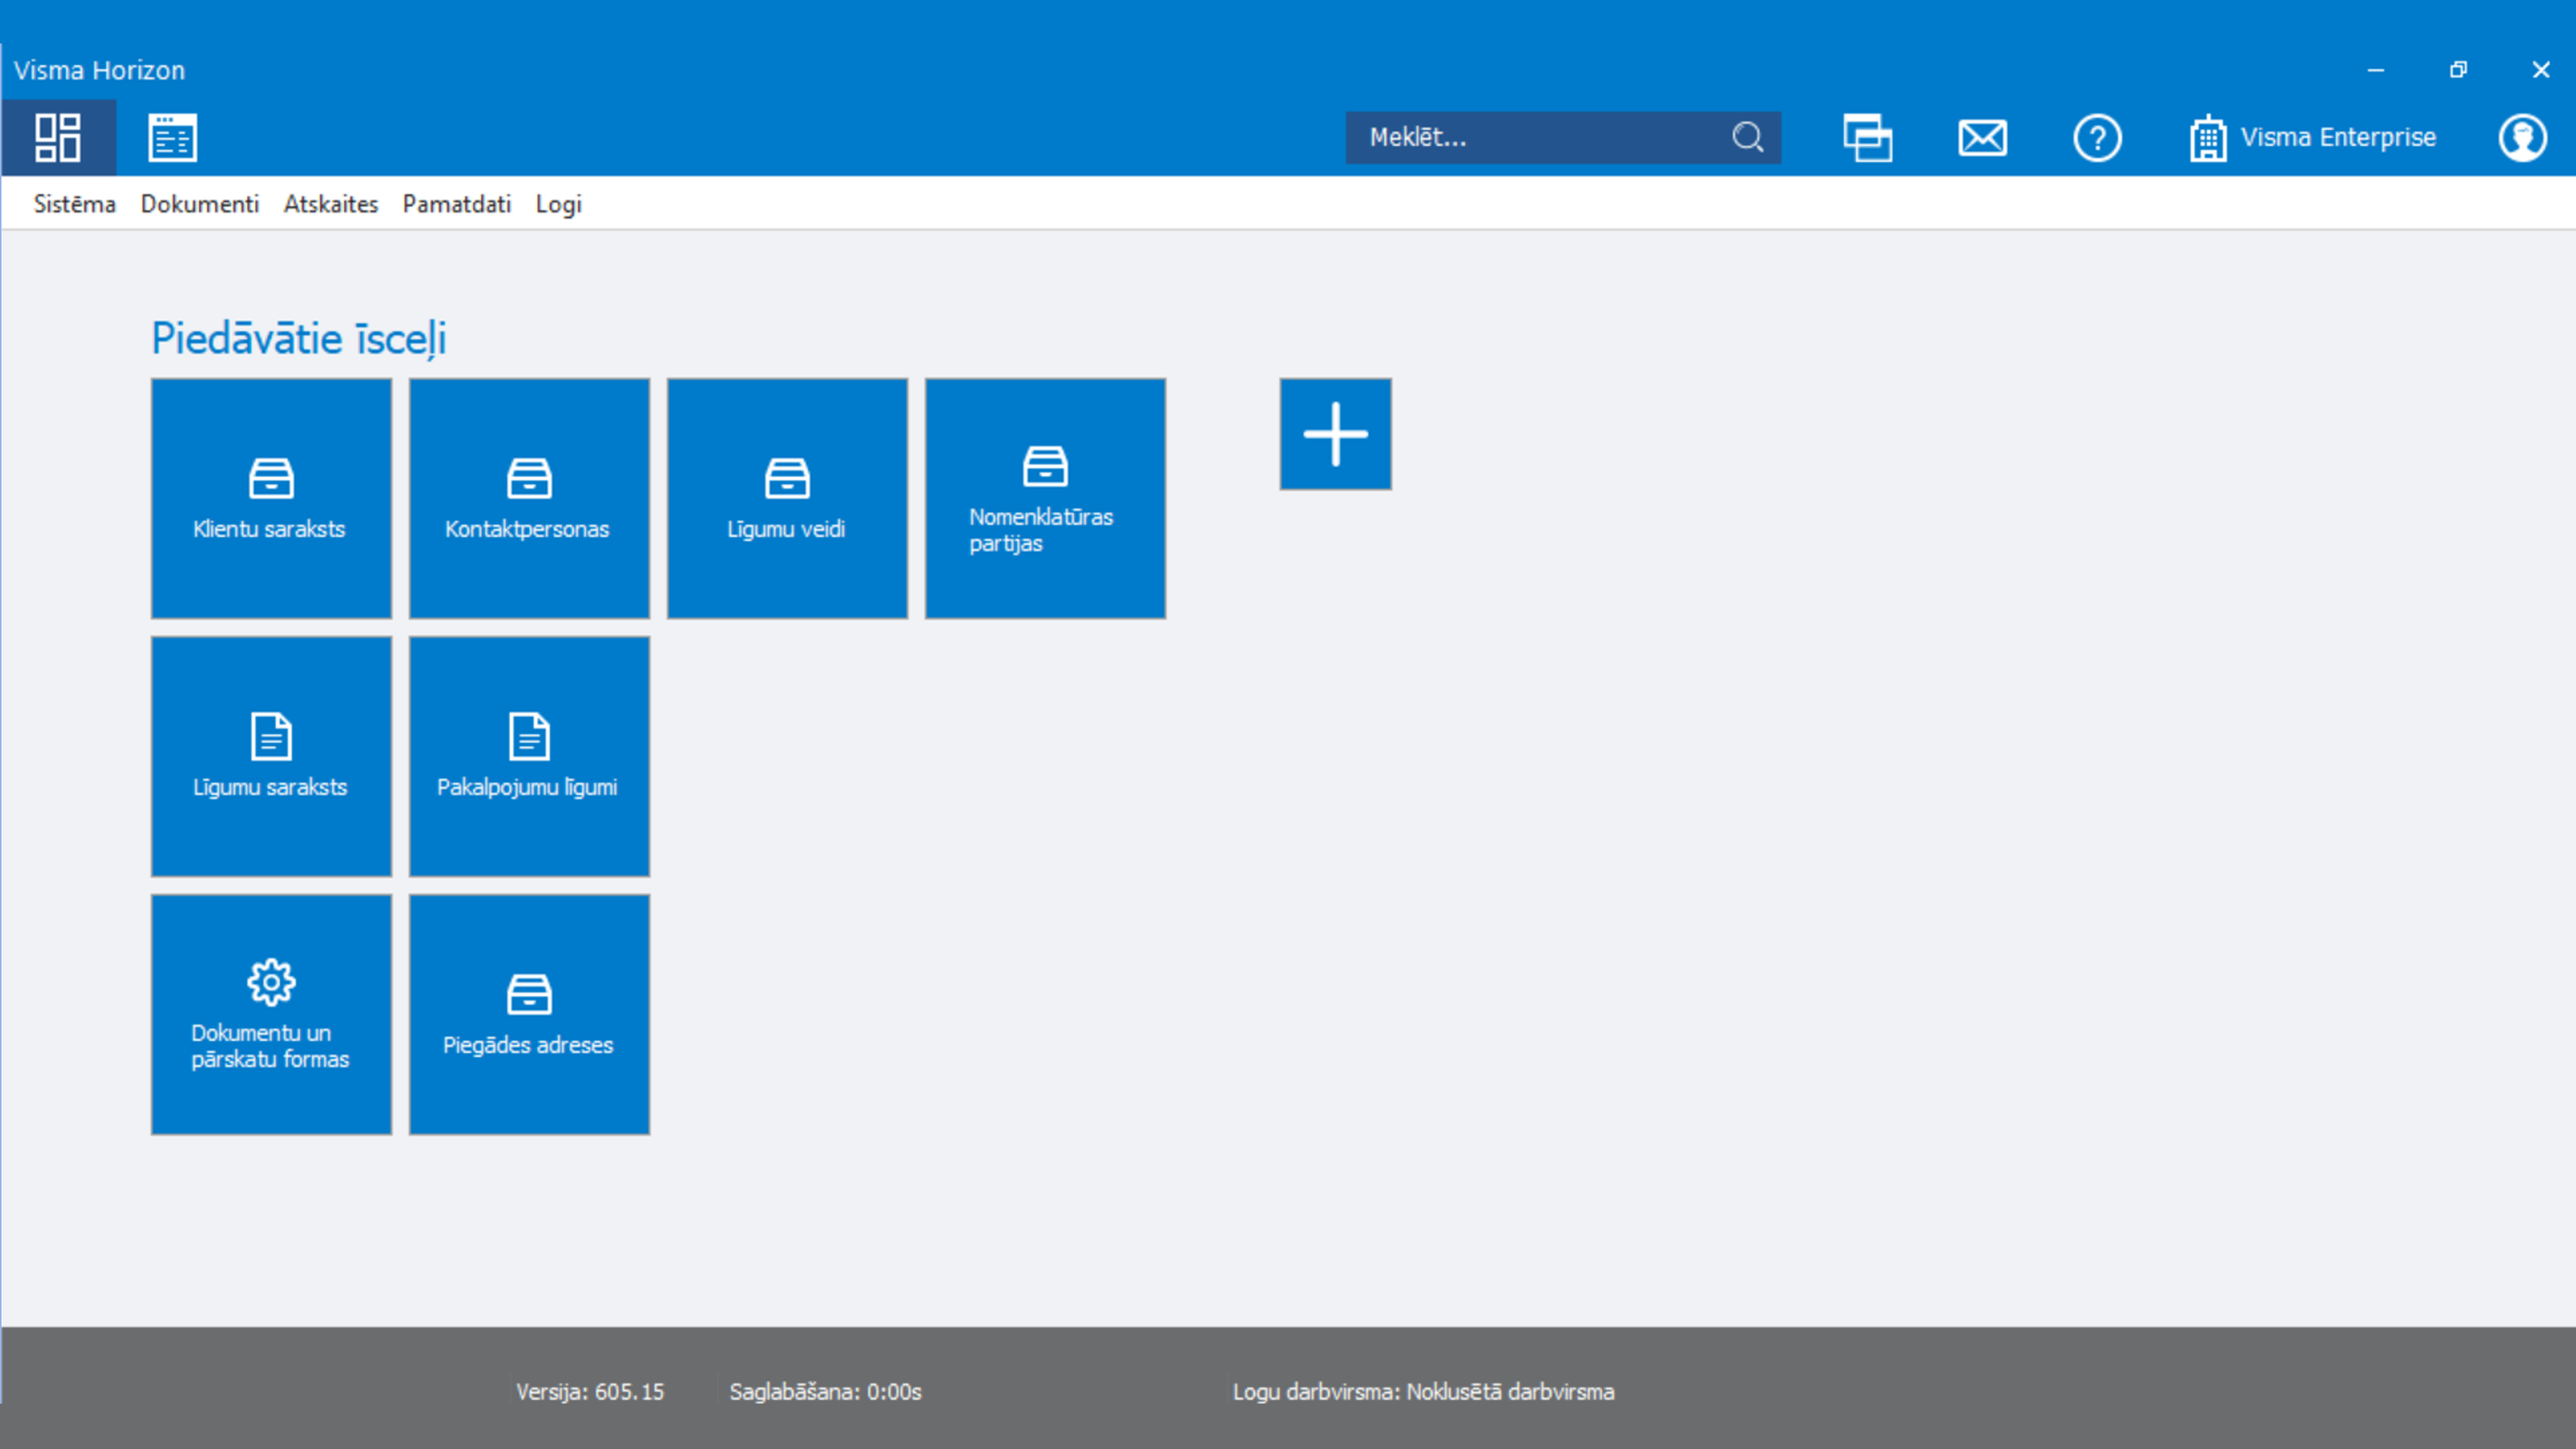Click the Visma Enterprise company building icon
The width and height of the screenshot is (2576, 1449).
(x=2207, y=138)
